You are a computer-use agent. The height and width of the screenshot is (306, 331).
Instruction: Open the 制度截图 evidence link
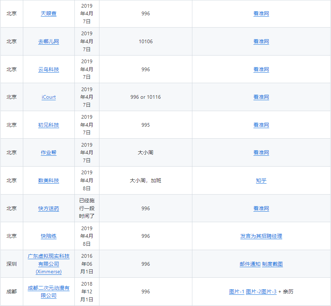tap(272, 264)
